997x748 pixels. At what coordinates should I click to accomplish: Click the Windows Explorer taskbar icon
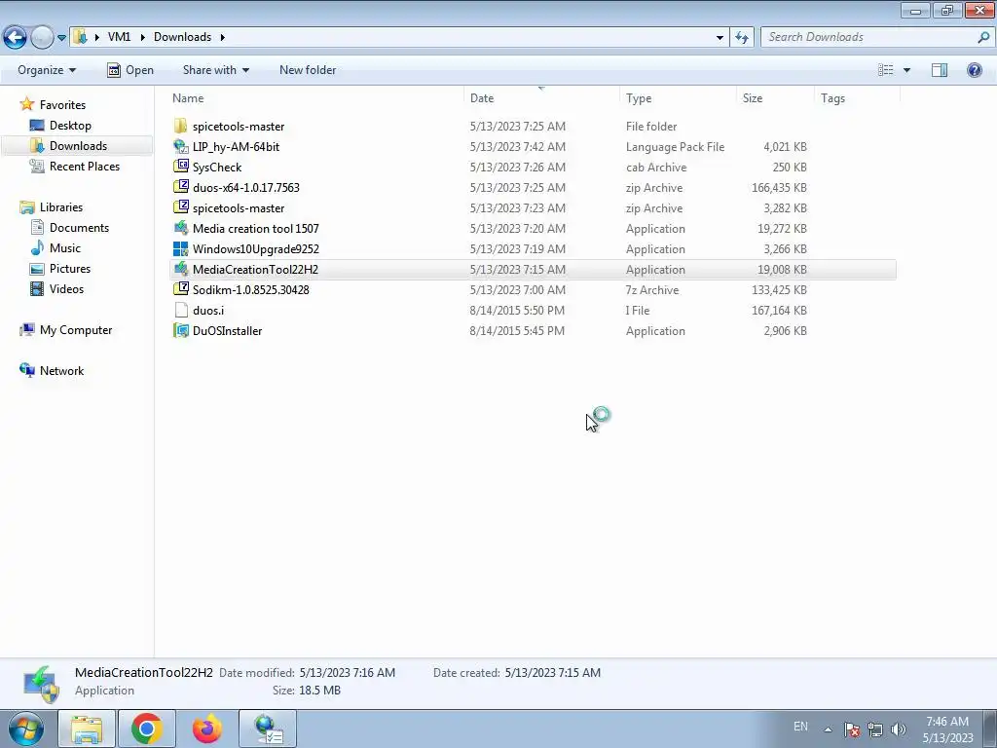coord(87,729)
